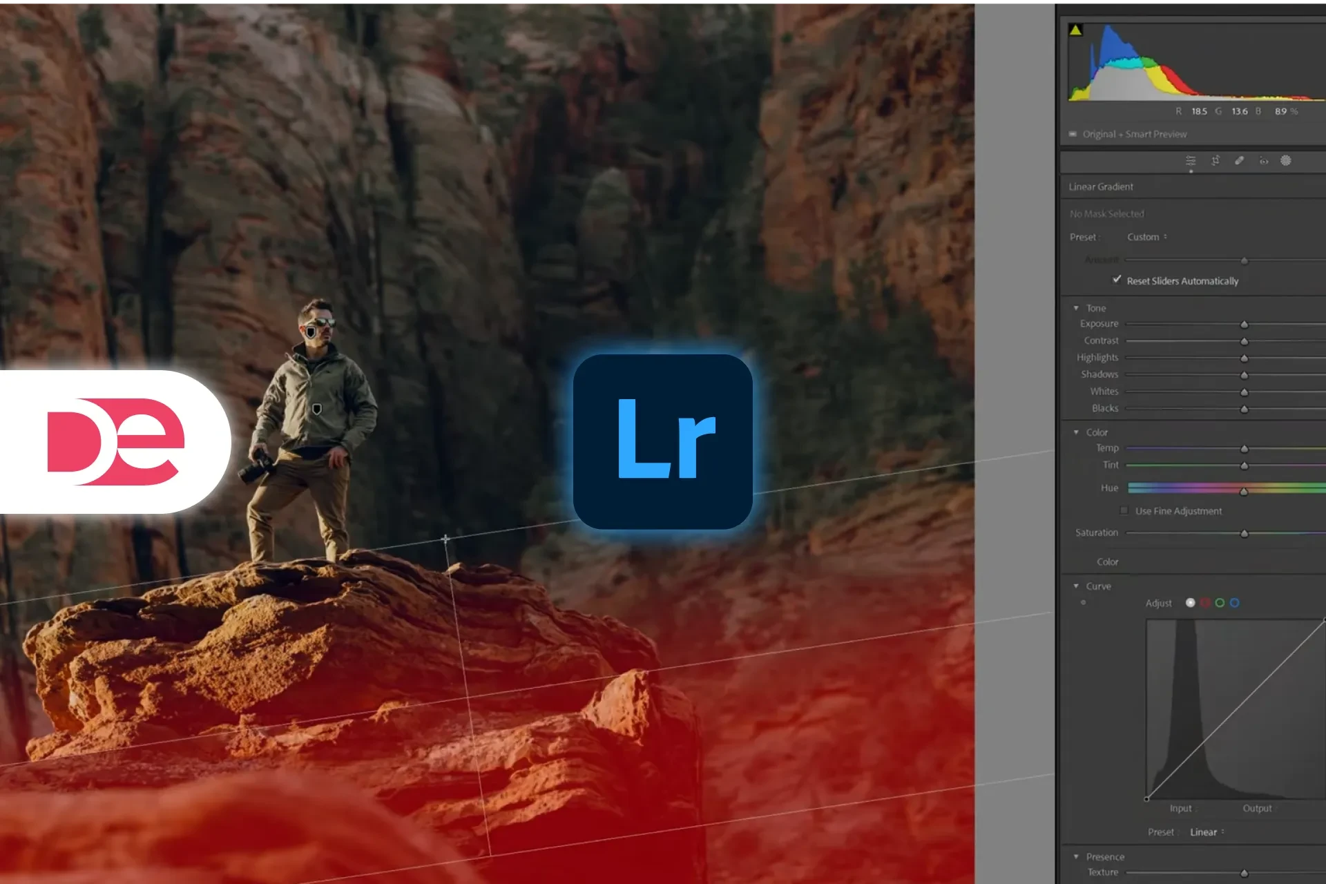This screenshot has width=1326, height=884.
Task: Toggle the shadow clipping warning triangle
Action: click(x=1075, y=30)
